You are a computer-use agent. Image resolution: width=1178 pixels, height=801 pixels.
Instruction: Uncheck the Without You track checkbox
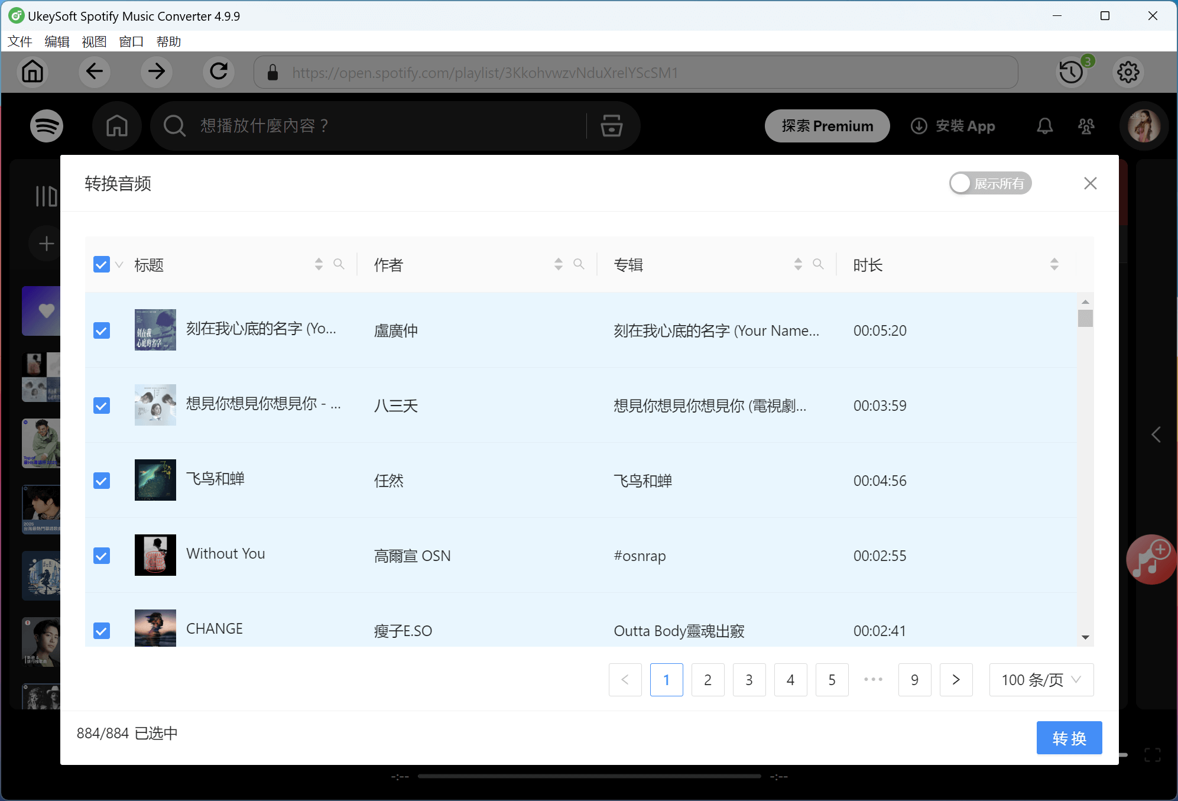(x=101, y=555)
